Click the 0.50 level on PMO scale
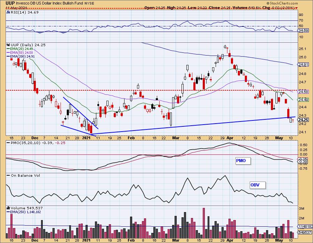The image size is (313, 243). 303,145
